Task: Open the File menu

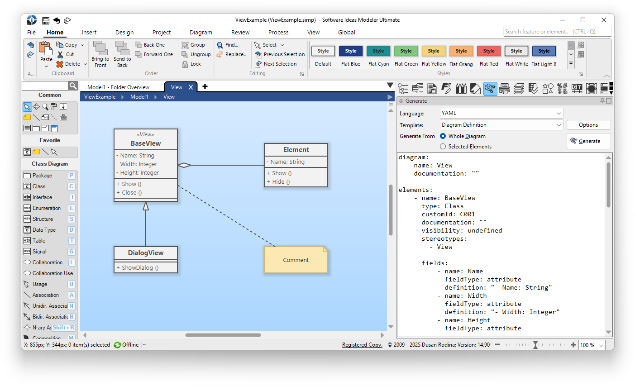Action: [31, 32]
